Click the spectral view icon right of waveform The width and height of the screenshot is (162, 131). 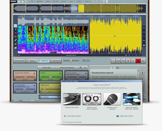[144, 45]
